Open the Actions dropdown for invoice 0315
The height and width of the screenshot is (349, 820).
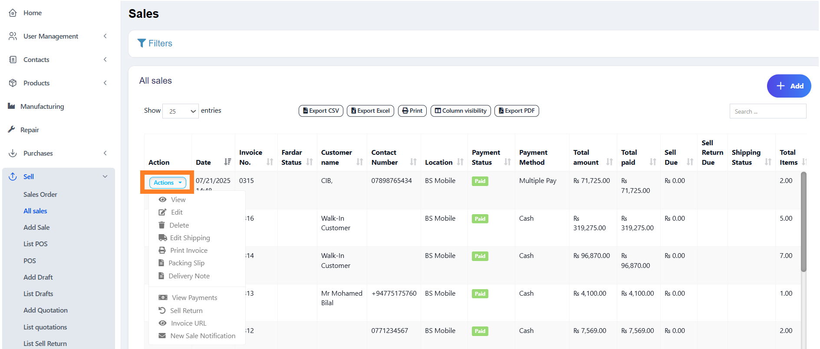tap(168, 183)
